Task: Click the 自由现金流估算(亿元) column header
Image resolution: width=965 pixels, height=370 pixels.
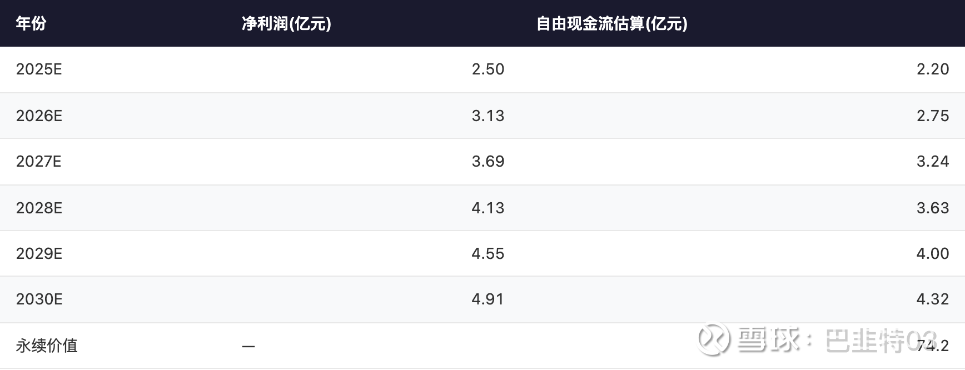Action: pos(611,23)
